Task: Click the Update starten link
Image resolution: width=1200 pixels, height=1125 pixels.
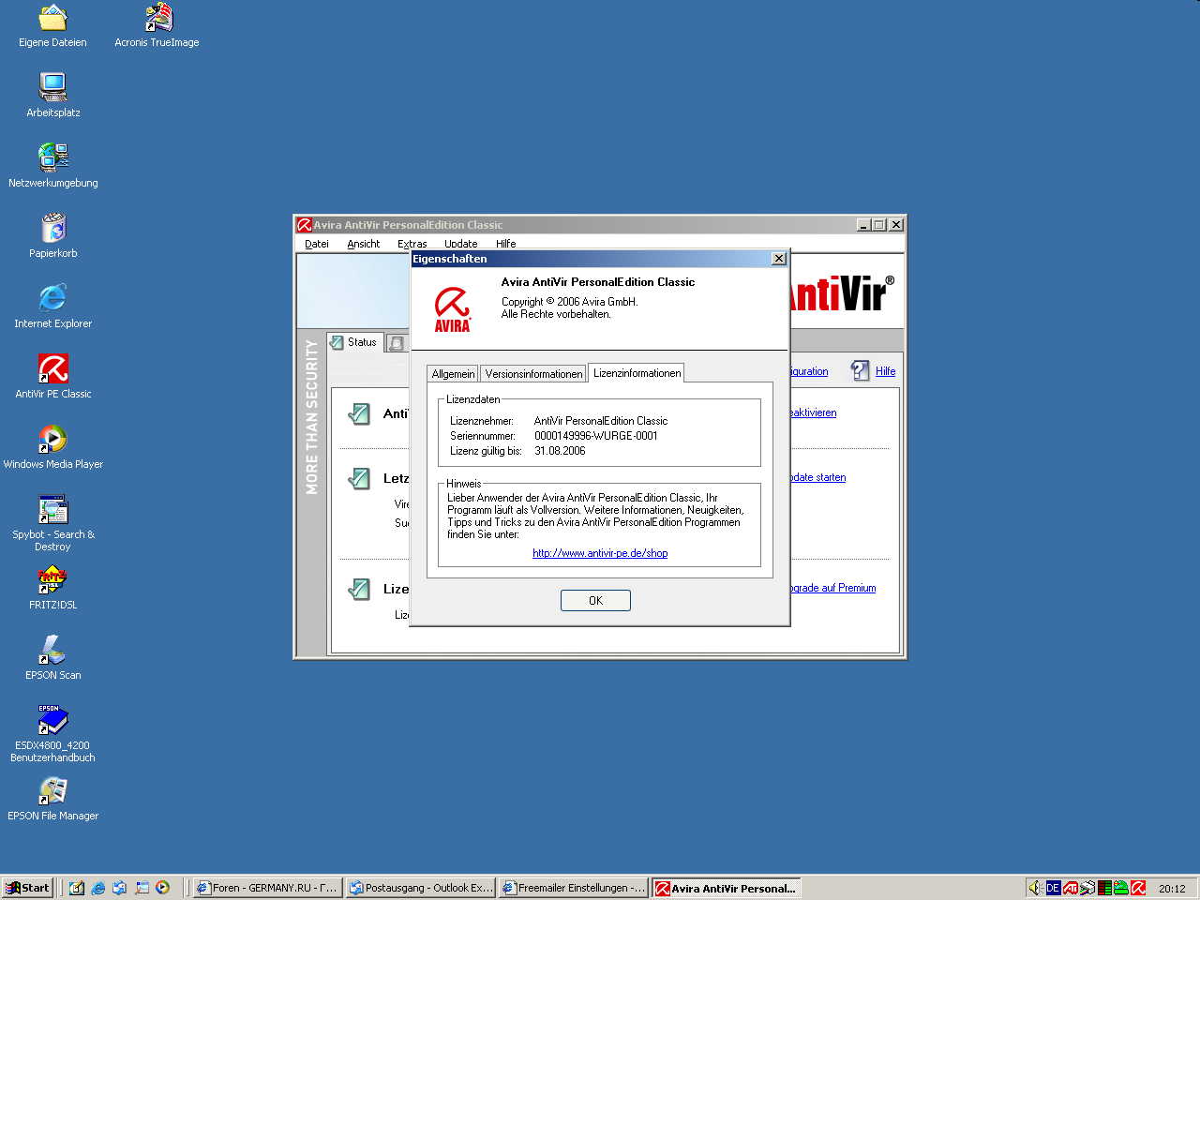Action: 817,477
